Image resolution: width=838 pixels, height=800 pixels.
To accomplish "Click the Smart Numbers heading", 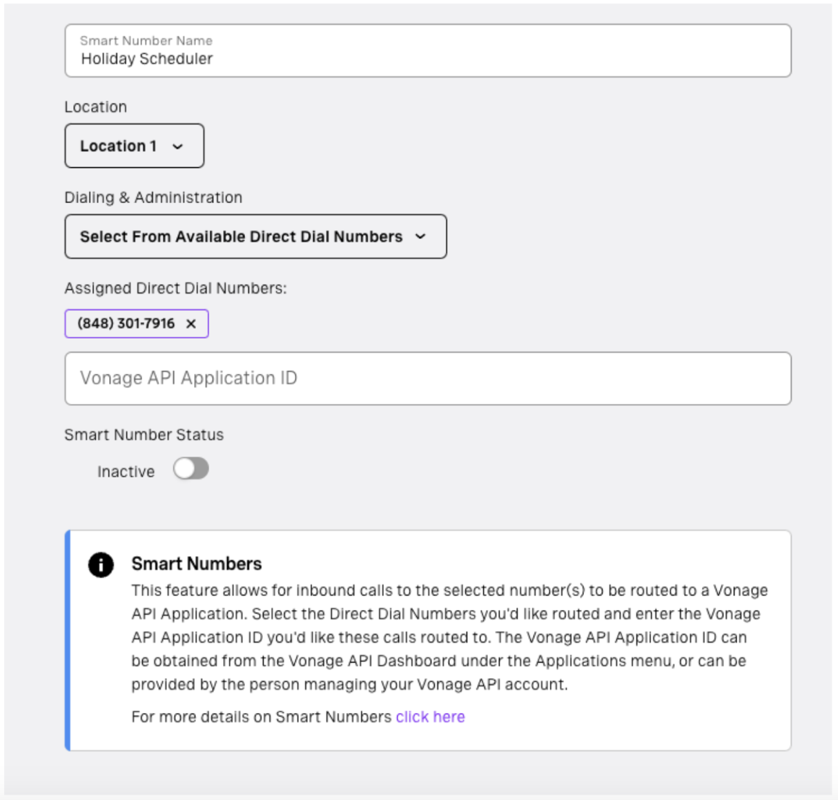I will (x=197, y=564).
